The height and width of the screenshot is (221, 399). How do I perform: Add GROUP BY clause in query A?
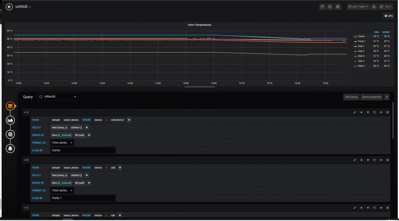89,135
